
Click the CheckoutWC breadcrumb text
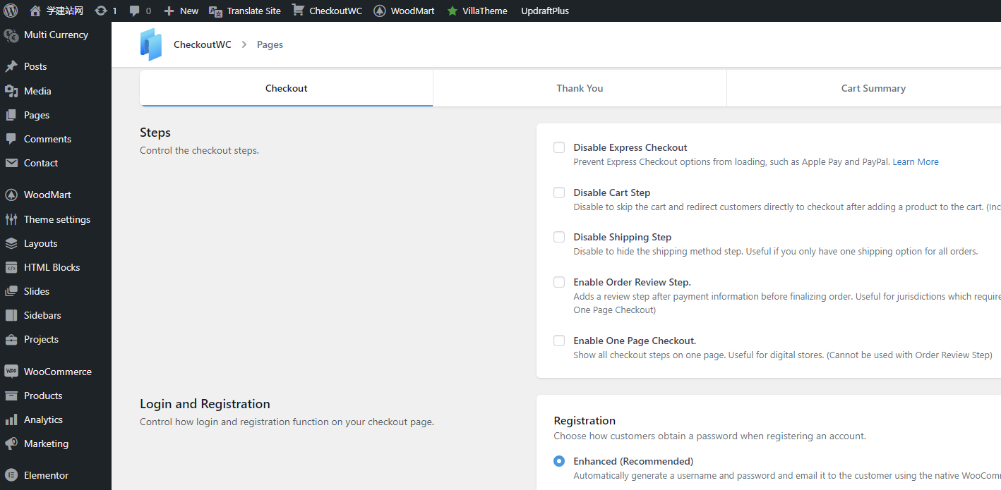203,44
